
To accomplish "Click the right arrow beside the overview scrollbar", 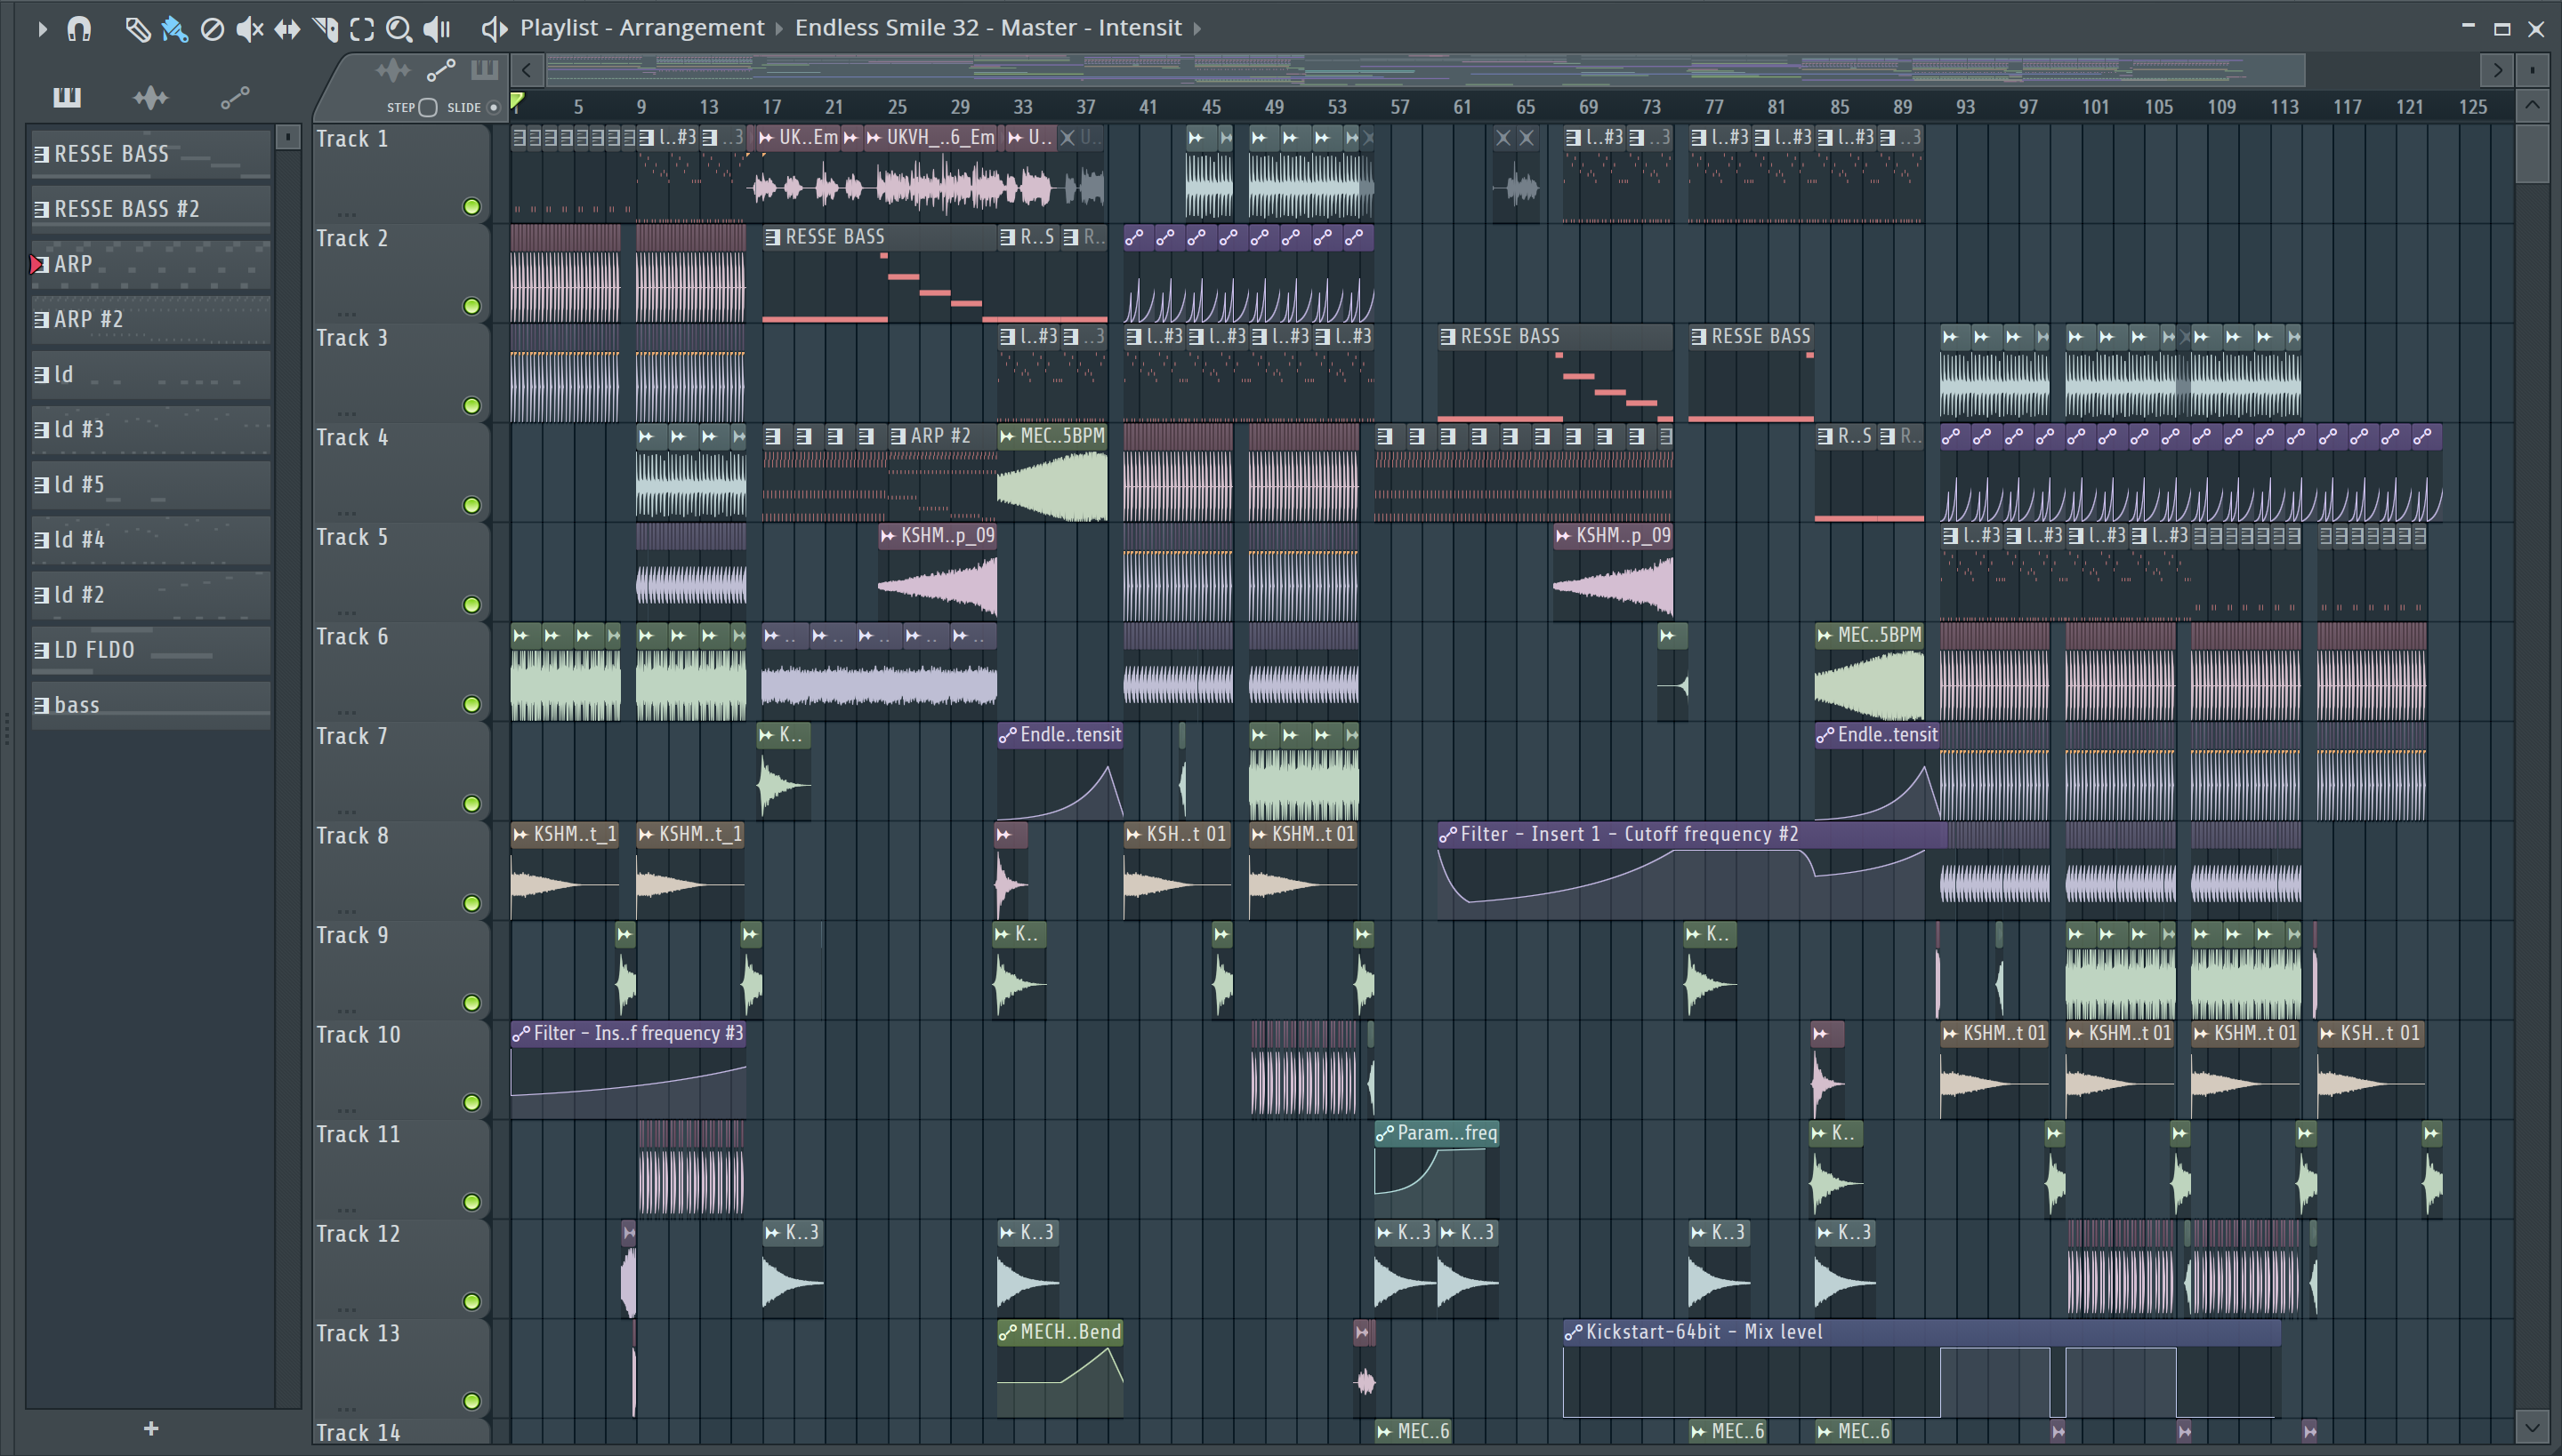I will point(2497,70).
